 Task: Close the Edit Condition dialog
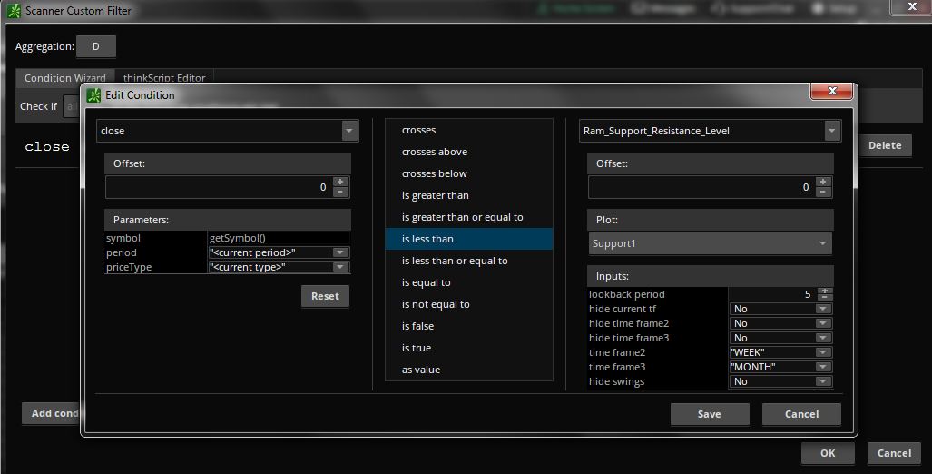pyautogui.click(x=830, y=93)
